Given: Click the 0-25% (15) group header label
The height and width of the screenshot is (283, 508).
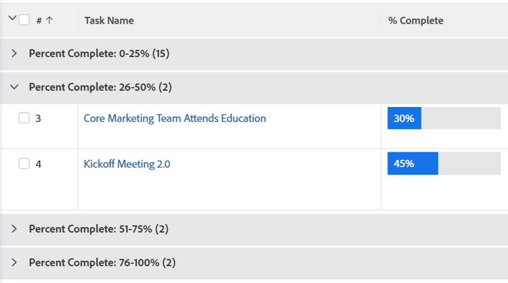Looking at the screenshot, I should tap(99, 53).
